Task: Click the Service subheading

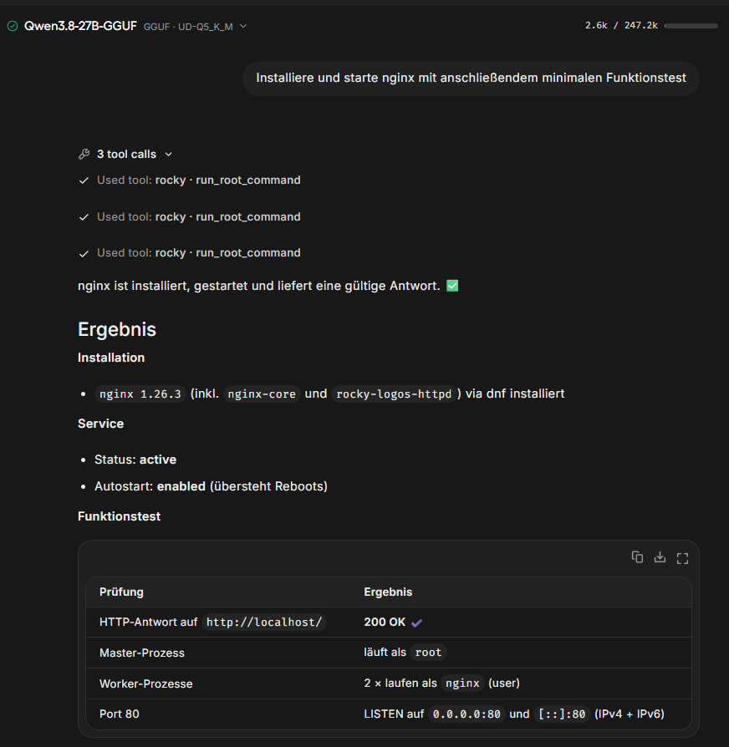Action: click(x=100, y=424)
